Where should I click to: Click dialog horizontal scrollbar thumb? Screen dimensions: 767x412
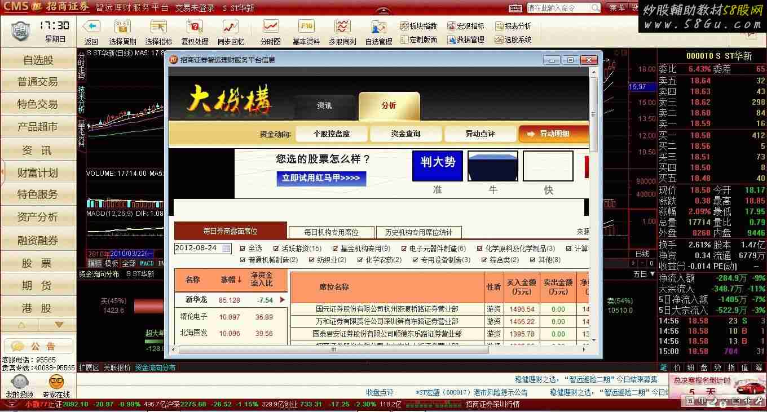[333, 349]
